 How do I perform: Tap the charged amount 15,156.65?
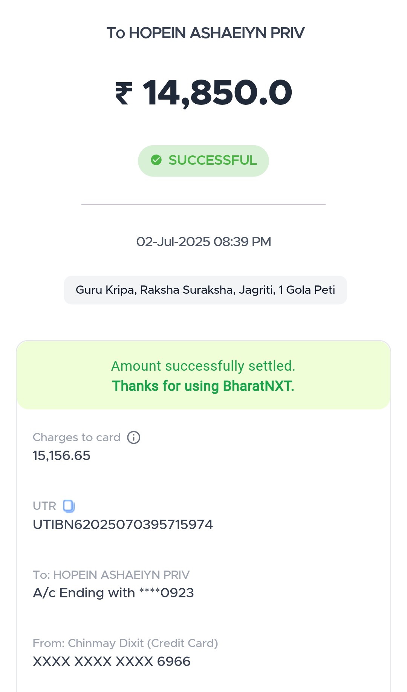pos(61,456)
